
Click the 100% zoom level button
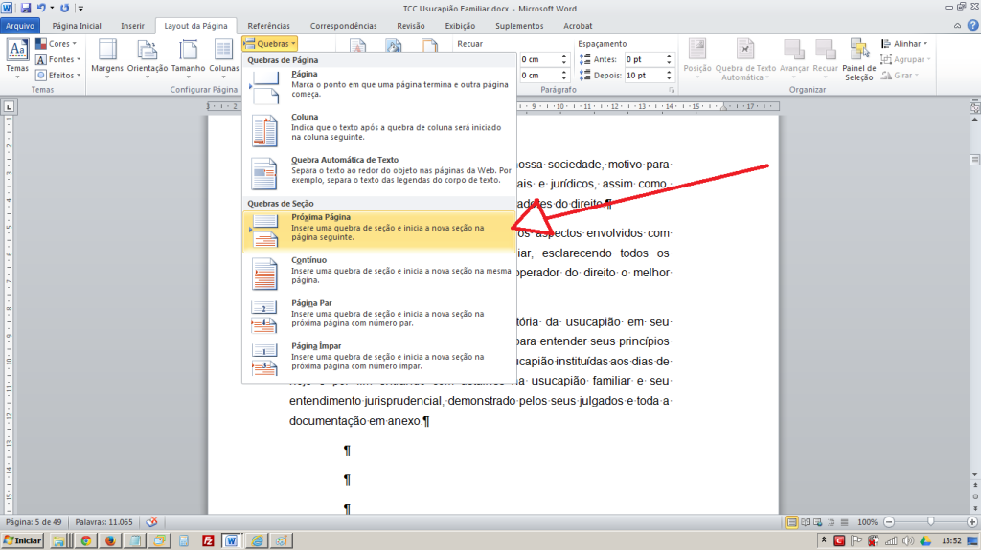[867, 522]
